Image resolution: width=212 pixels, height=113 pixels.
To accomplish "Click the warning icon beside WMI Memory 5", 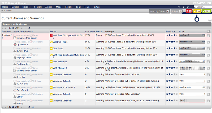I will click(x=51, y=68).
